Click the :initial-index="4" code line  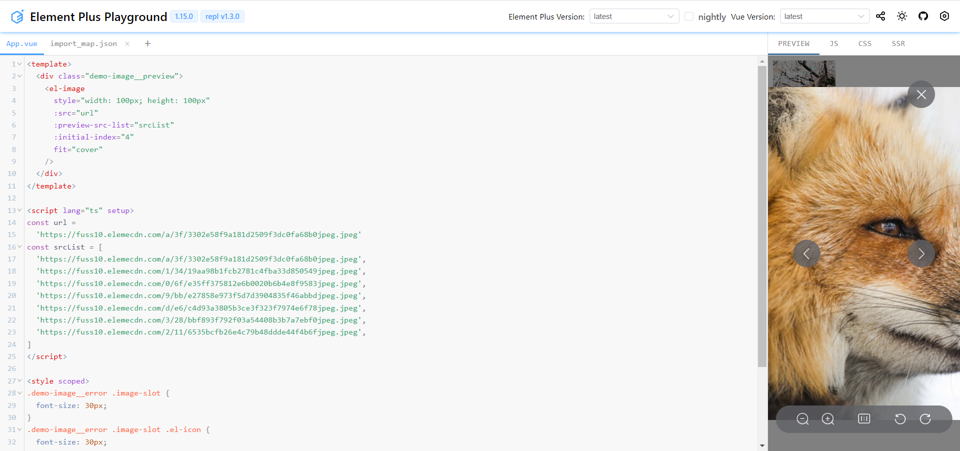tap(94, 137)
